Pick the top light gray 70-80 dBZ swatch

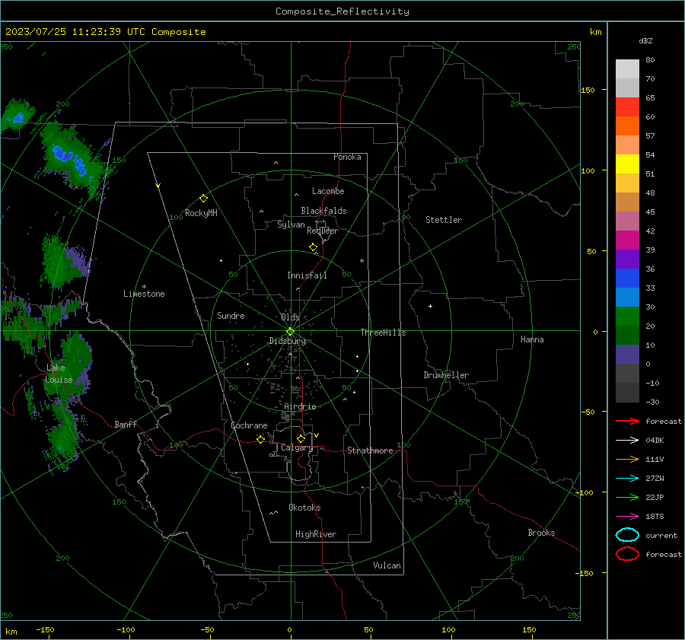click(x=627, y=69)
